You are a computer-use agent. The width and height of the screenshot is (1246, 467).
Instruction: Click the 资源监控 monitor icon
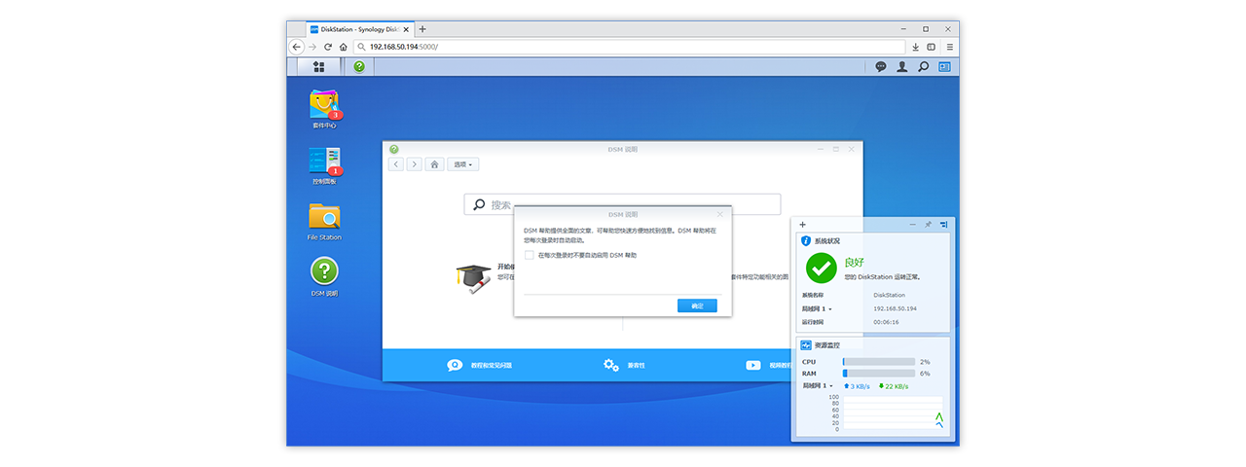tap(806, 344)
